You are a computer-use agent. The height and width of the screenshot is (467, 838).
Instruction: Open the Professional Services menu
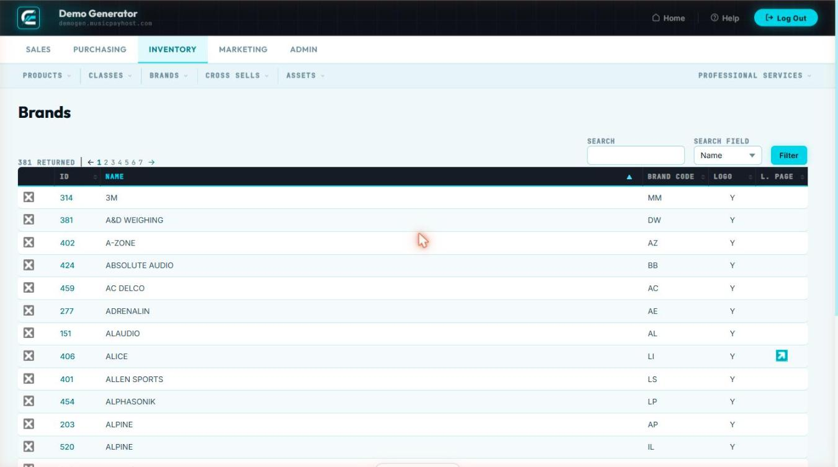coord(754,76)
